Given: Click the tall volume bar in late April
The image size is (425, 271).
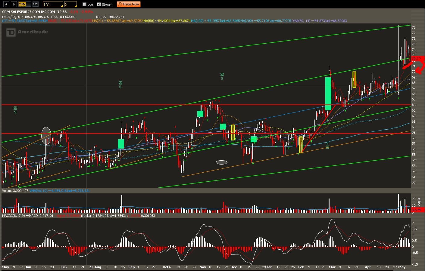Looking at the screenshot, I should point(398,203).
